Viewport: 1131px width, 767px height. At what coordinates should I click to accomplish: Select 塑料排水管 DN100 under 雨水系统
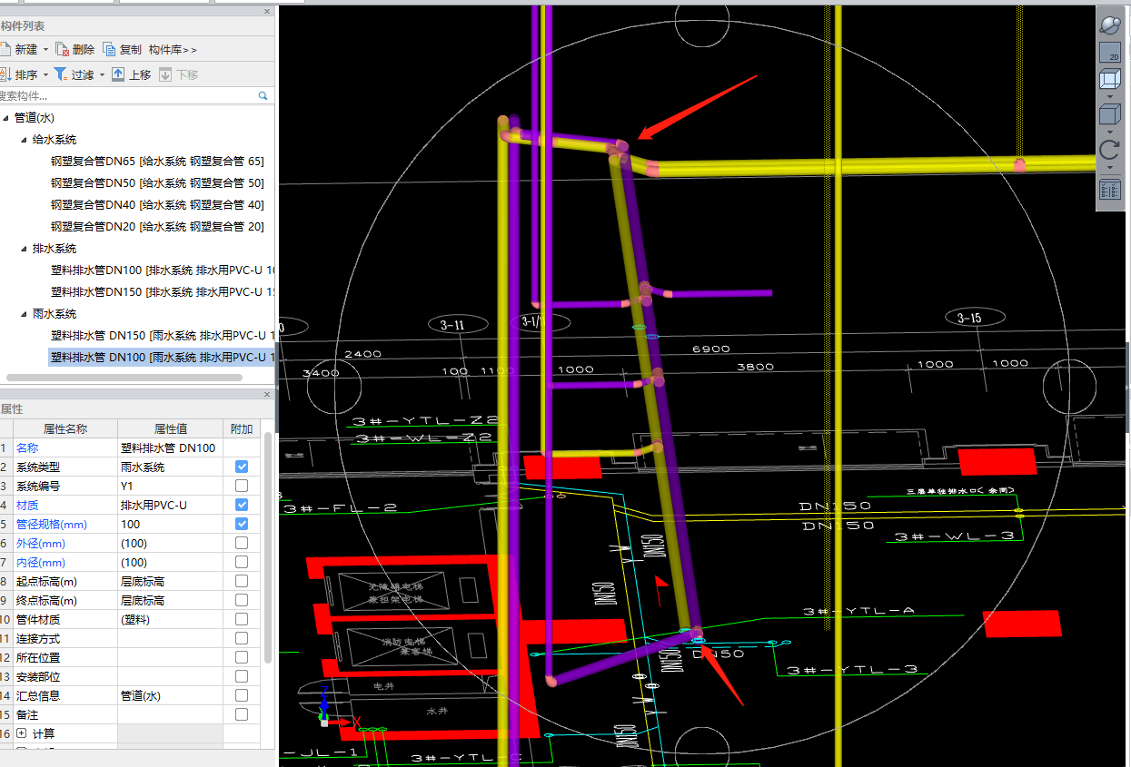tap(162, 358)
